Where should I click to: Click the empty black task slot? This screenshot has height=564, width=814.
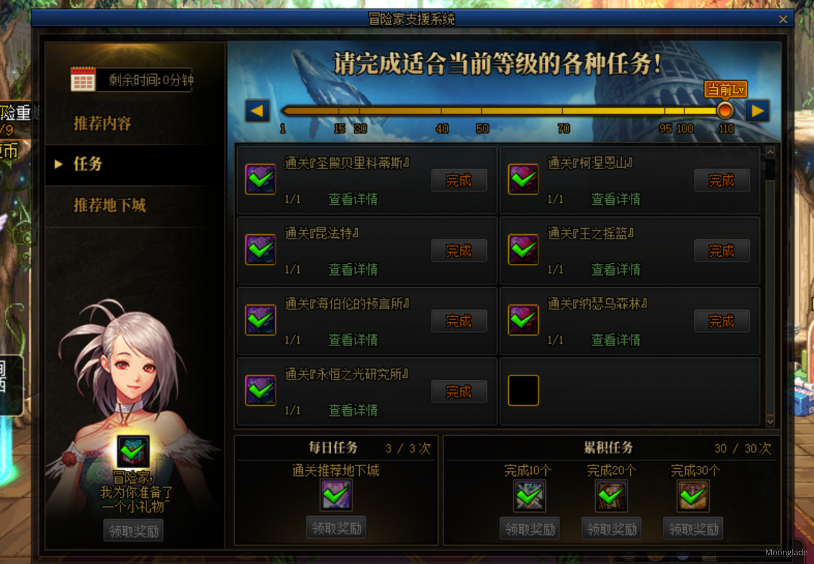pos(523,390)
